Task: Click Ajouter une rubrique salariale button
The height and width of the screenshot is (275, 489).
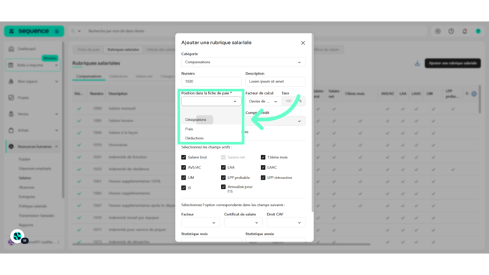Action: pyautogui.click(x=453, y=63)
